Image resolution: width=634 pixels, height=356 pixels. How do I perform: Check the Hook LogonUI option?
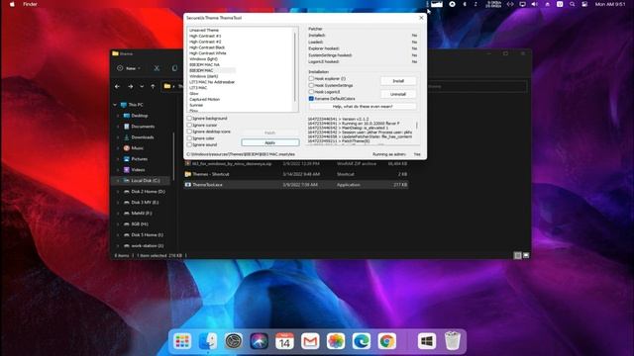click(311, 92)
